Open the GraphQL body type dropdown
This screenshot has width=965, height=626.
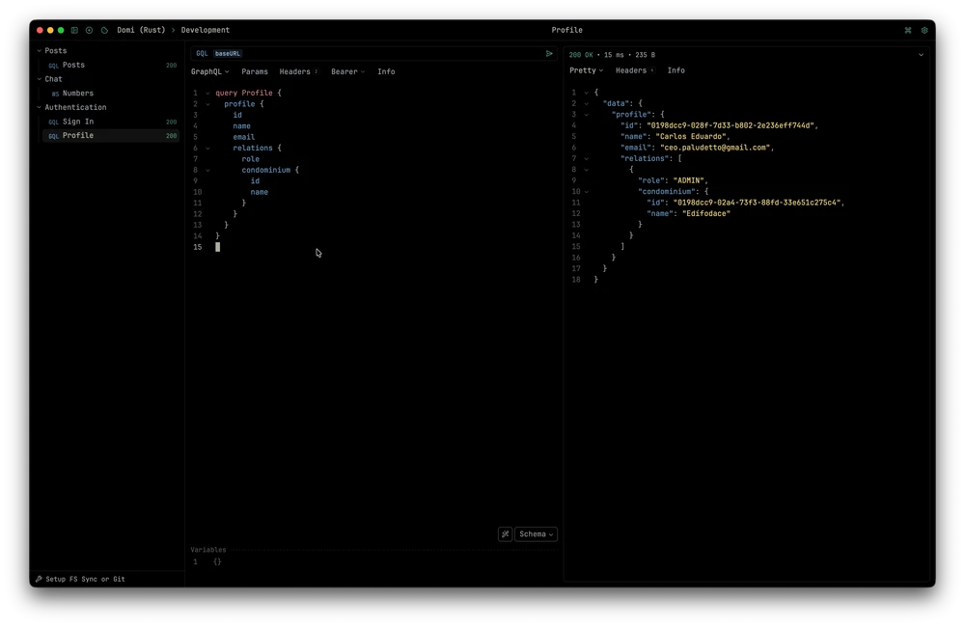pos(209,72)
